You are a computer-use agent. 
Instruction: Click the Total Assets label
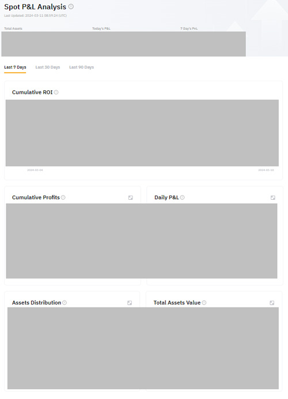tap(13, 29)
